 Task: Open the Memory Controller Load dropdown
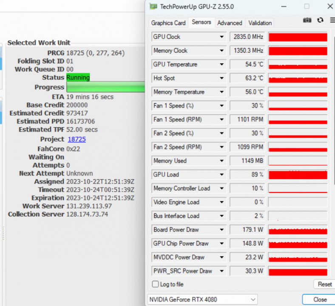222,188
